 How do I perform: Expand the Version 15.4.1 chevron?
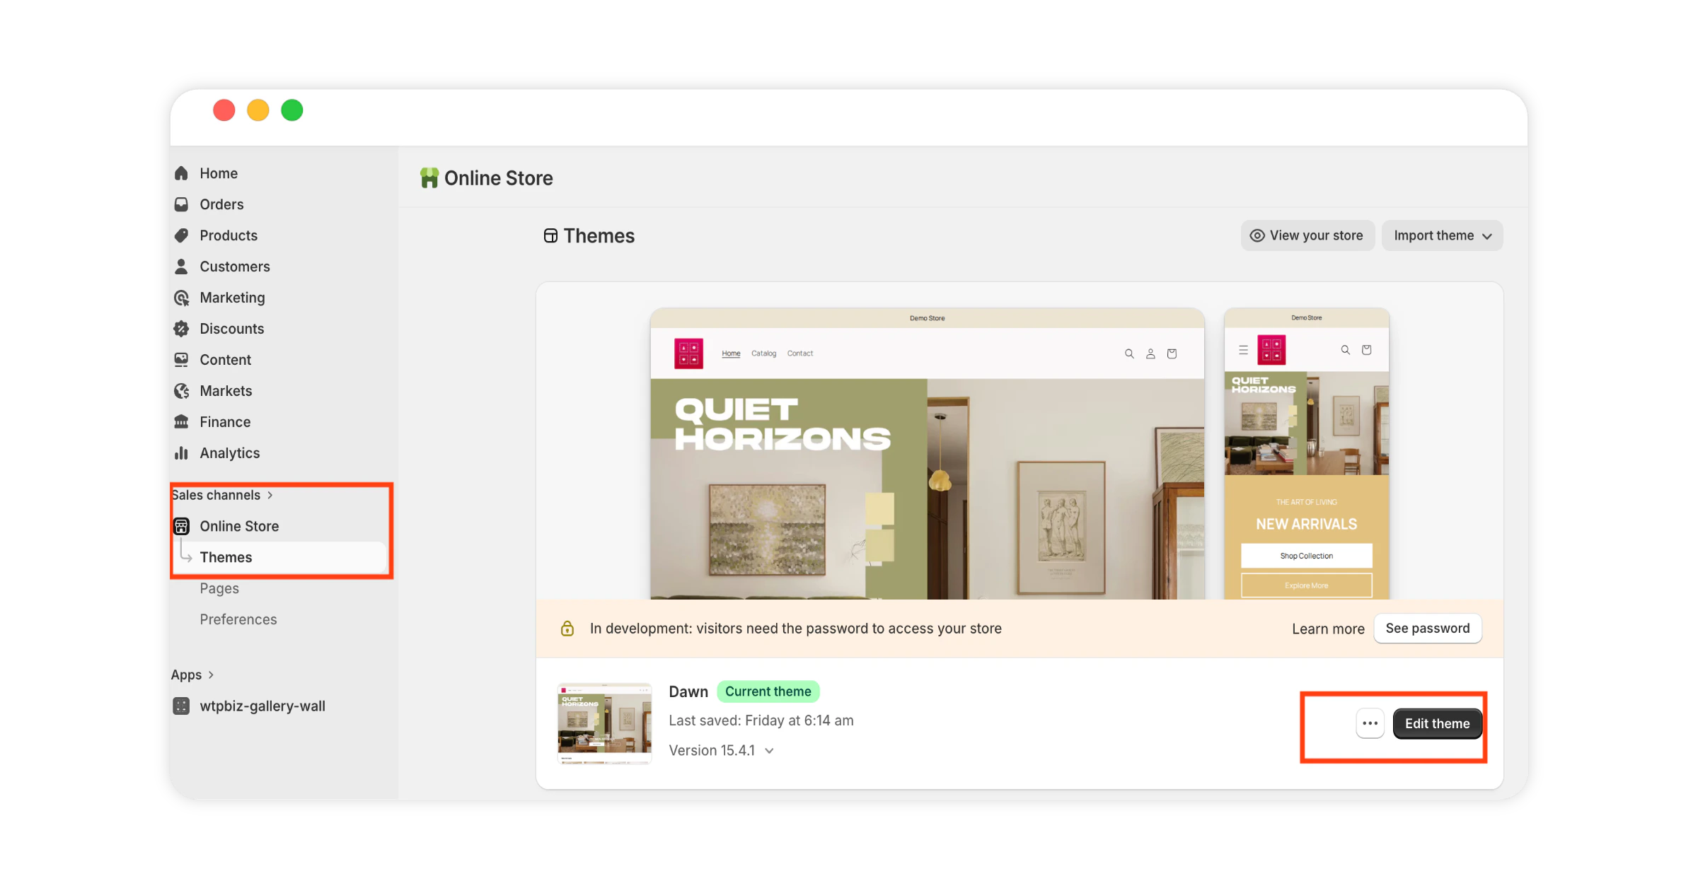pyautogui.click(x=770, y=751)
